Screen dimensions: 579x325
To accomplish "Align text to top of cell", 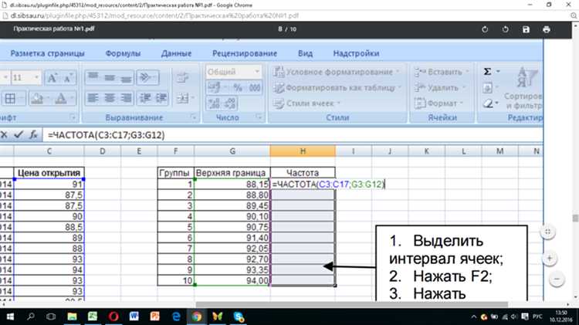I will [93, 77].
